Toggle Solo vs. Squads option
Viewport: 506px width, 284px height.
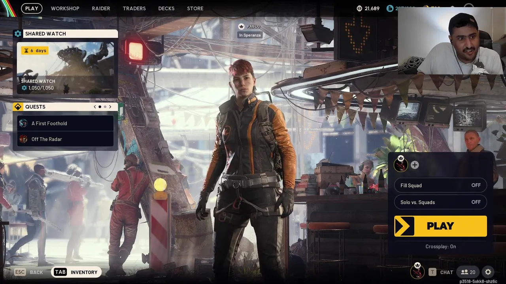pyautogui.click(x=440, y=202)
